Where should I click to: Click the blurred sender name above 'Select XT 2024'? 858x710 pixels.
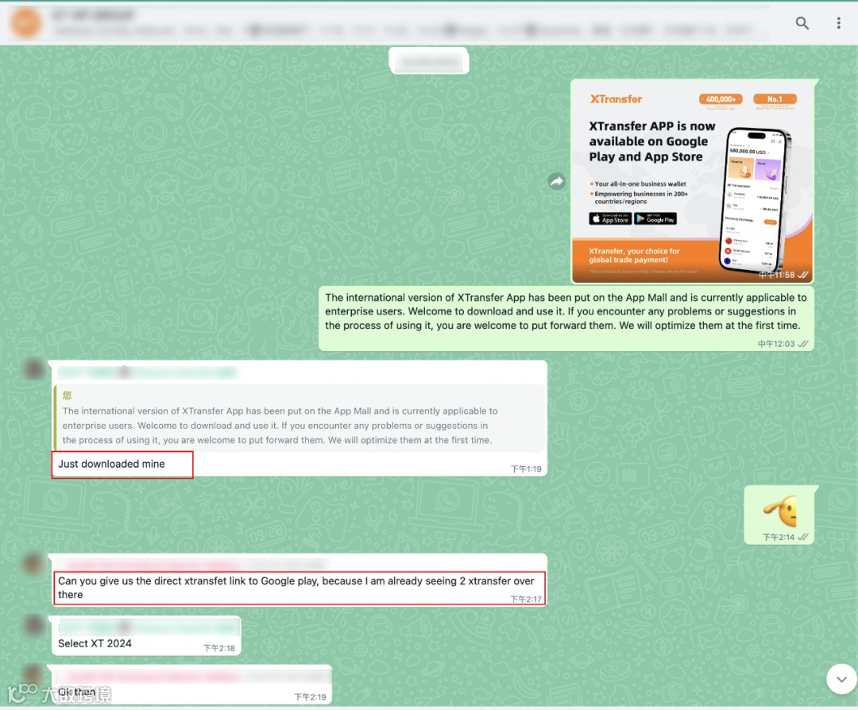coord(147,627)
